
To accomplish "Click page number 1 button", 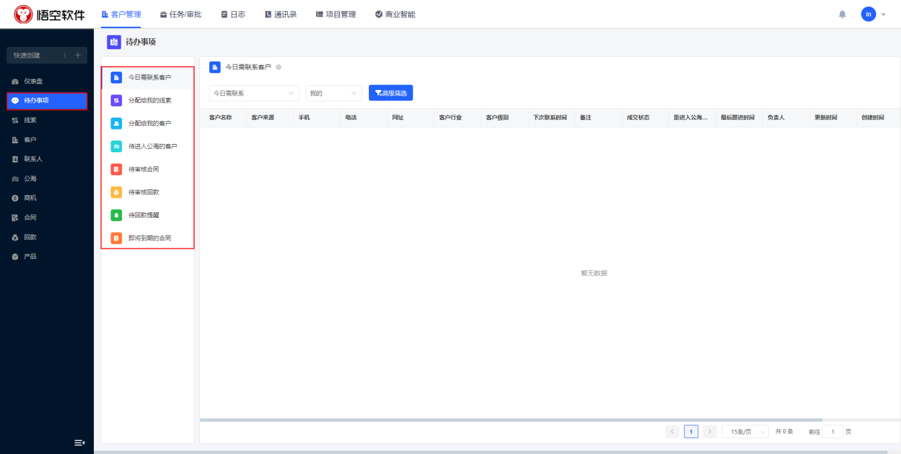I will 691,431.
